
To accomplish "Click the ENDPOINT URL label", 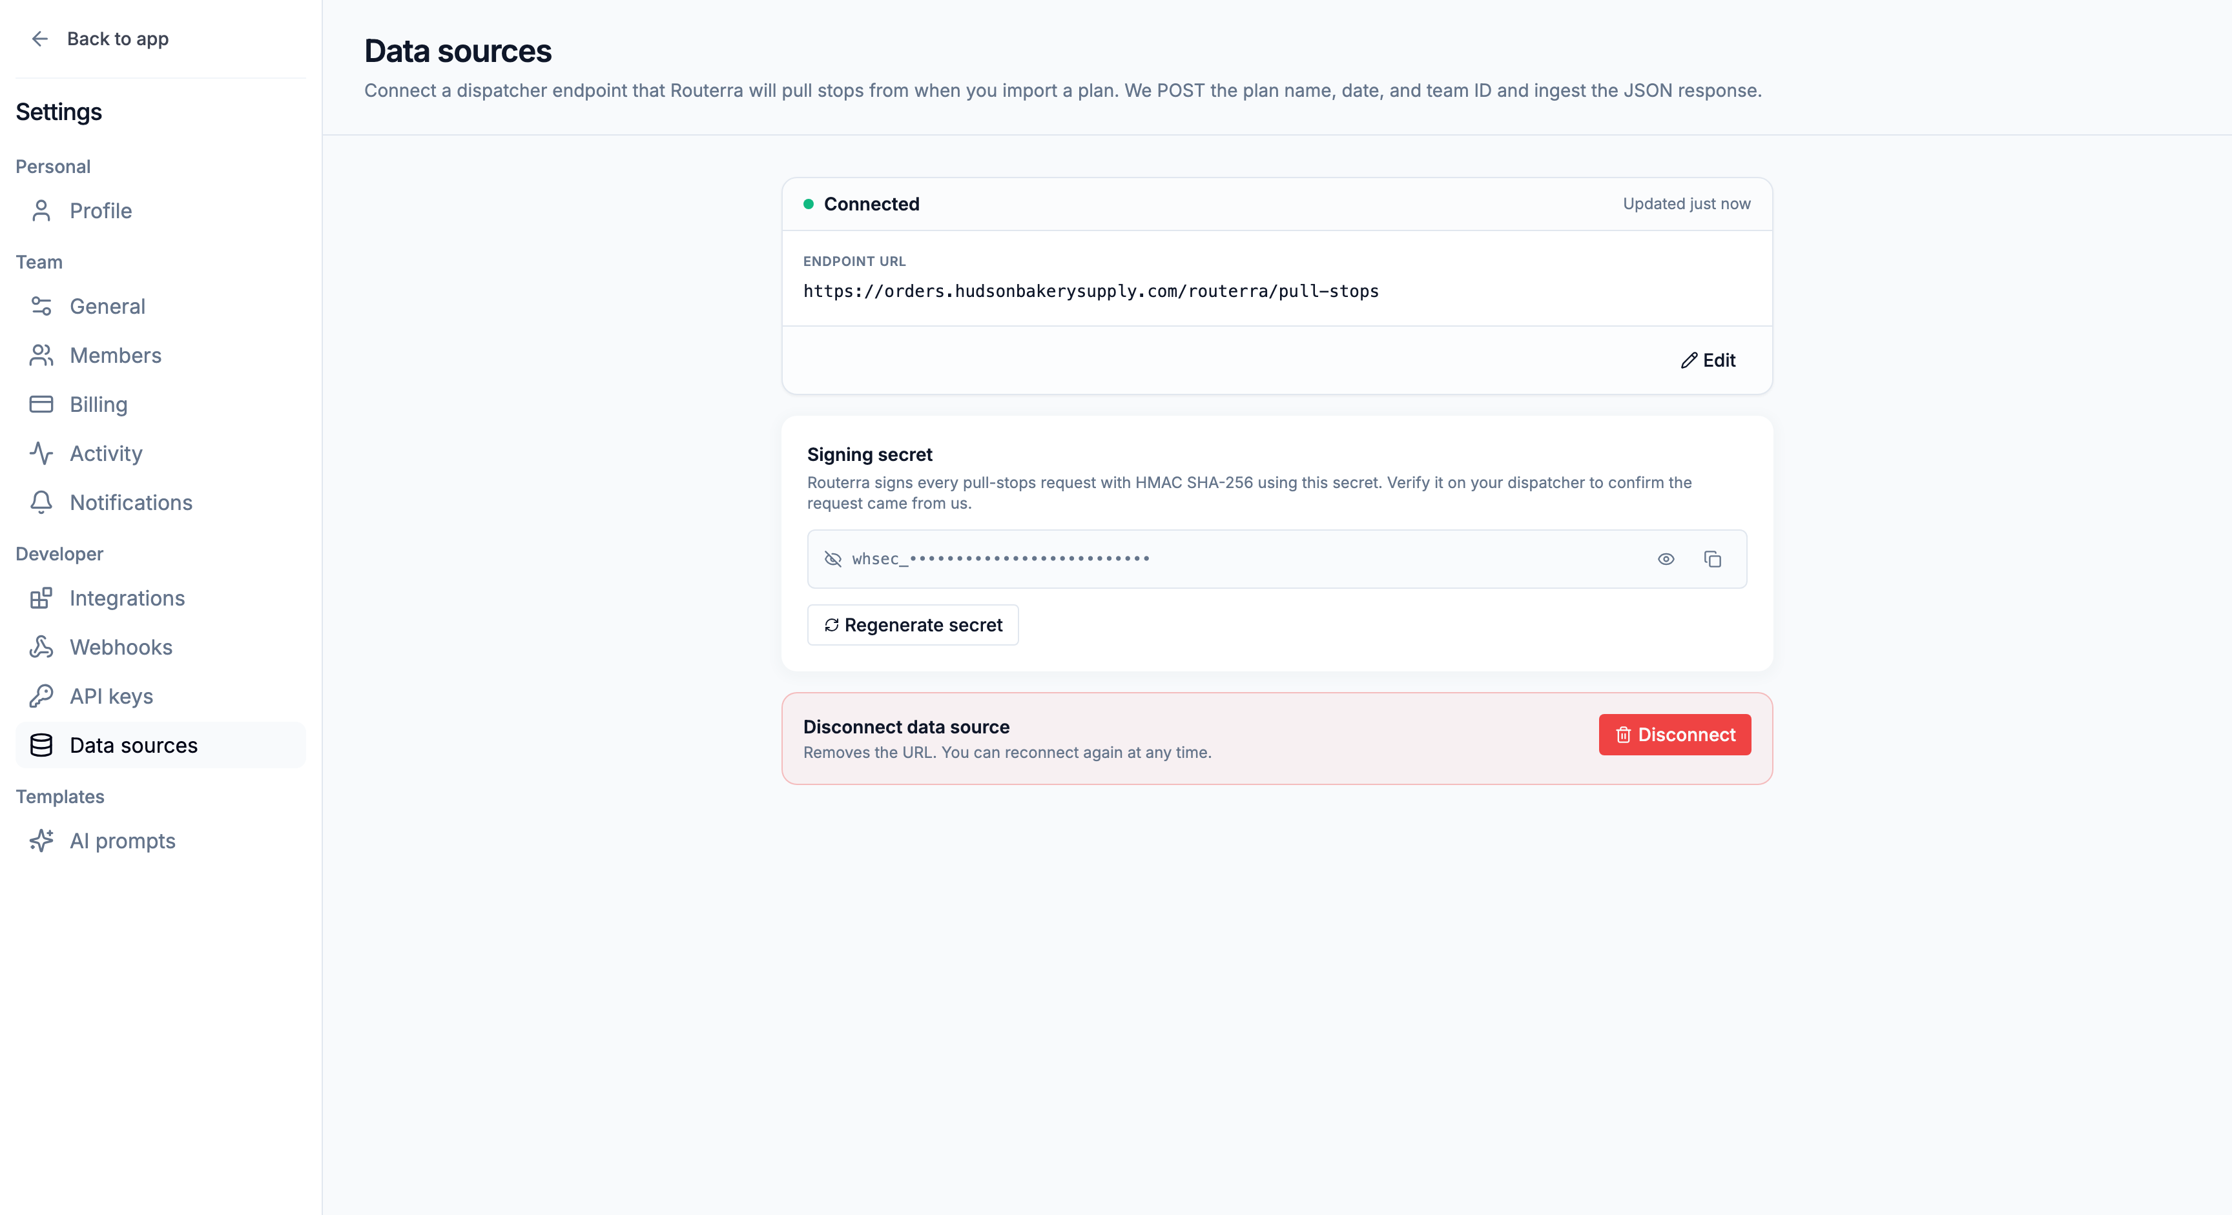I will pos(854,261).
